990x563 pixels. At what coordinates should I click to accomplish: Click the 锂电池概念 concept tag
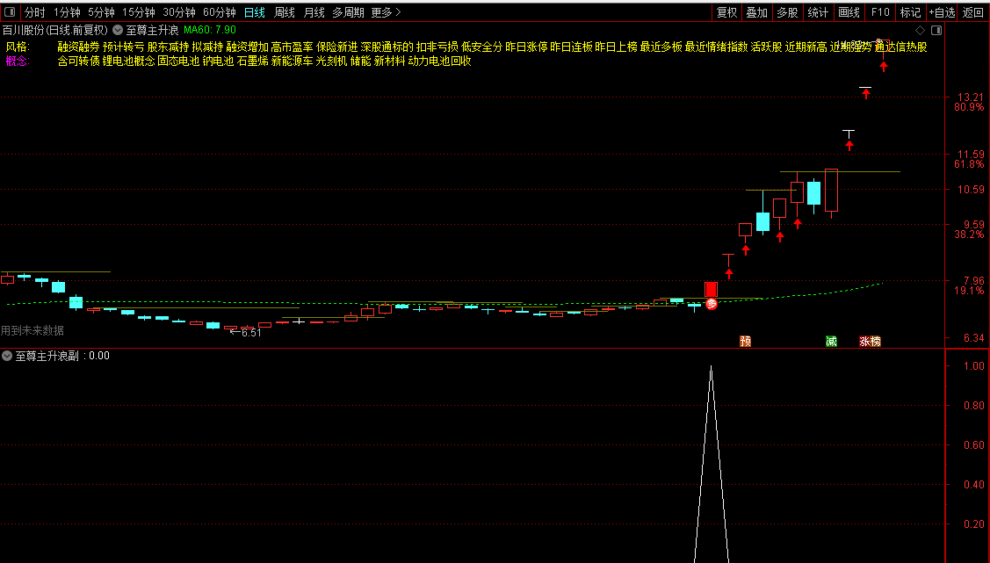129,61
